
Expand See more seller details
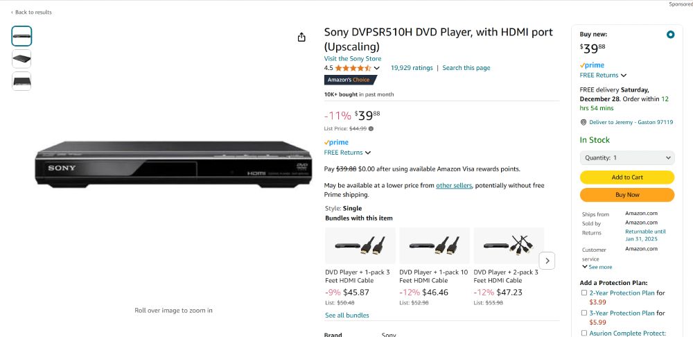(597, 267)
